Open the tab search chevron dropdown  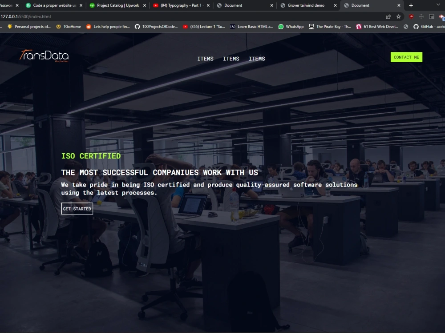tap(438, 5)
